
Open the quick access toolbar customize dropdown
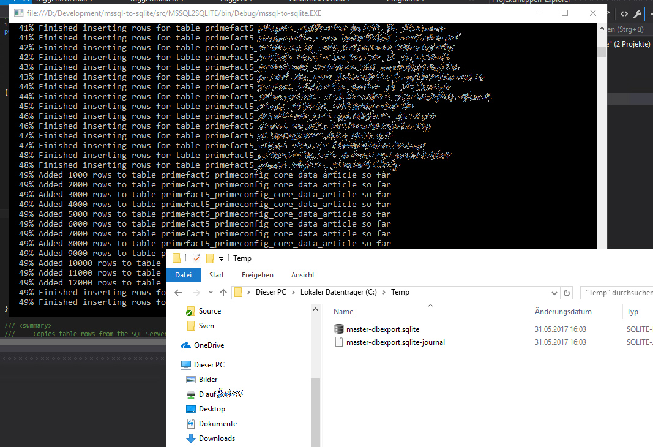coord(221,258)
